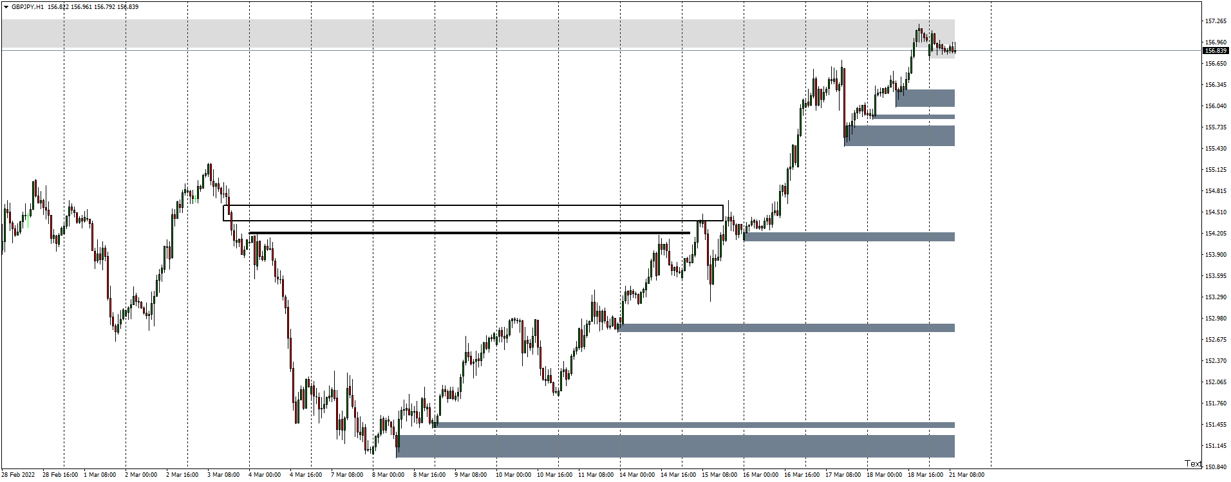Click price scale value 156.040

click(x=1216, y=106)
